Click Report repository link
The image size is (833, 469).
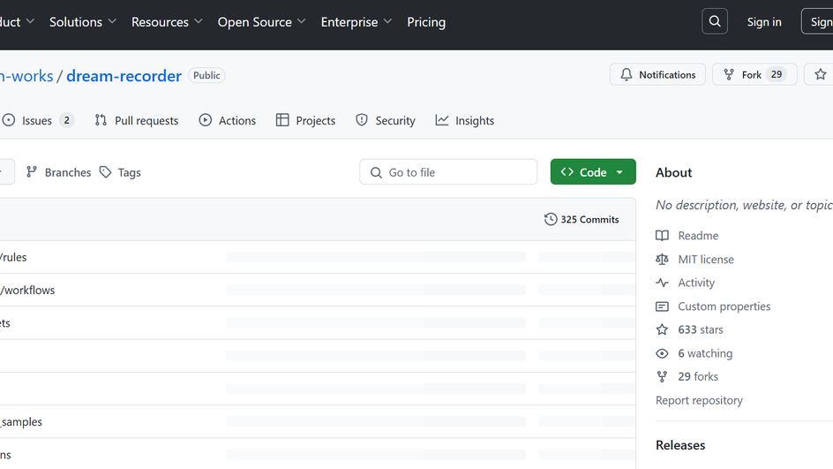click(699, 400)
